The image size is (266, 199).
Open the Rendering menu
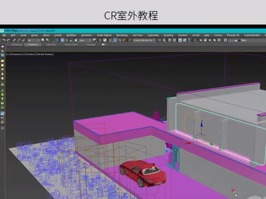pos(122,35)
